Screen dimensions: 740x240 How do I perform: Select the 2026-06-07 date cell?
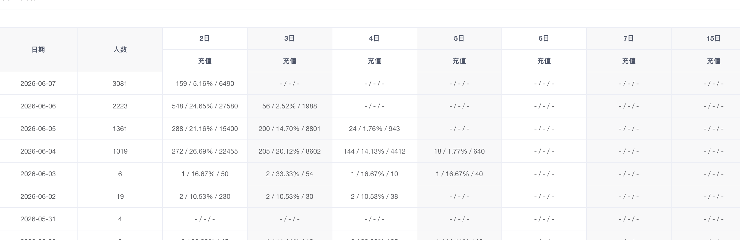pyautogui.click(x=38, y=84)
